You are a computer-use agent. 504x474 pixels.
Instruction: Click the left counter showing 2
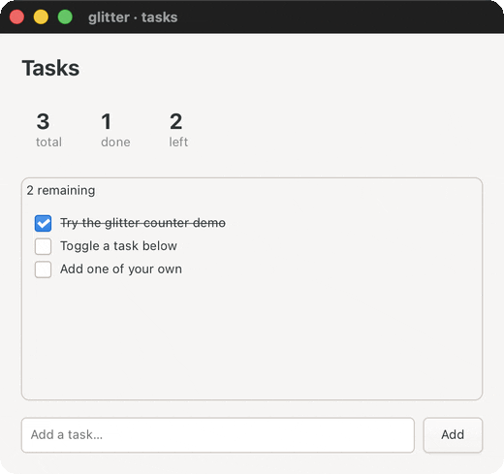pos(178,130)
